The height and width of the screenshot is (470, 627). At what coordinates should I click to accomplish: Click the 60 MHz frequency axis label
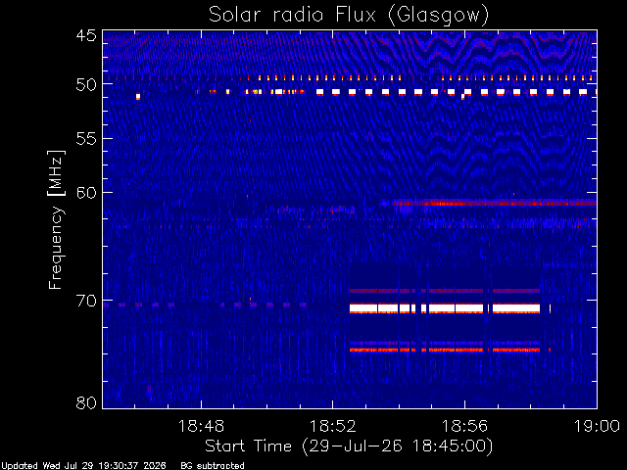point(86,193)
